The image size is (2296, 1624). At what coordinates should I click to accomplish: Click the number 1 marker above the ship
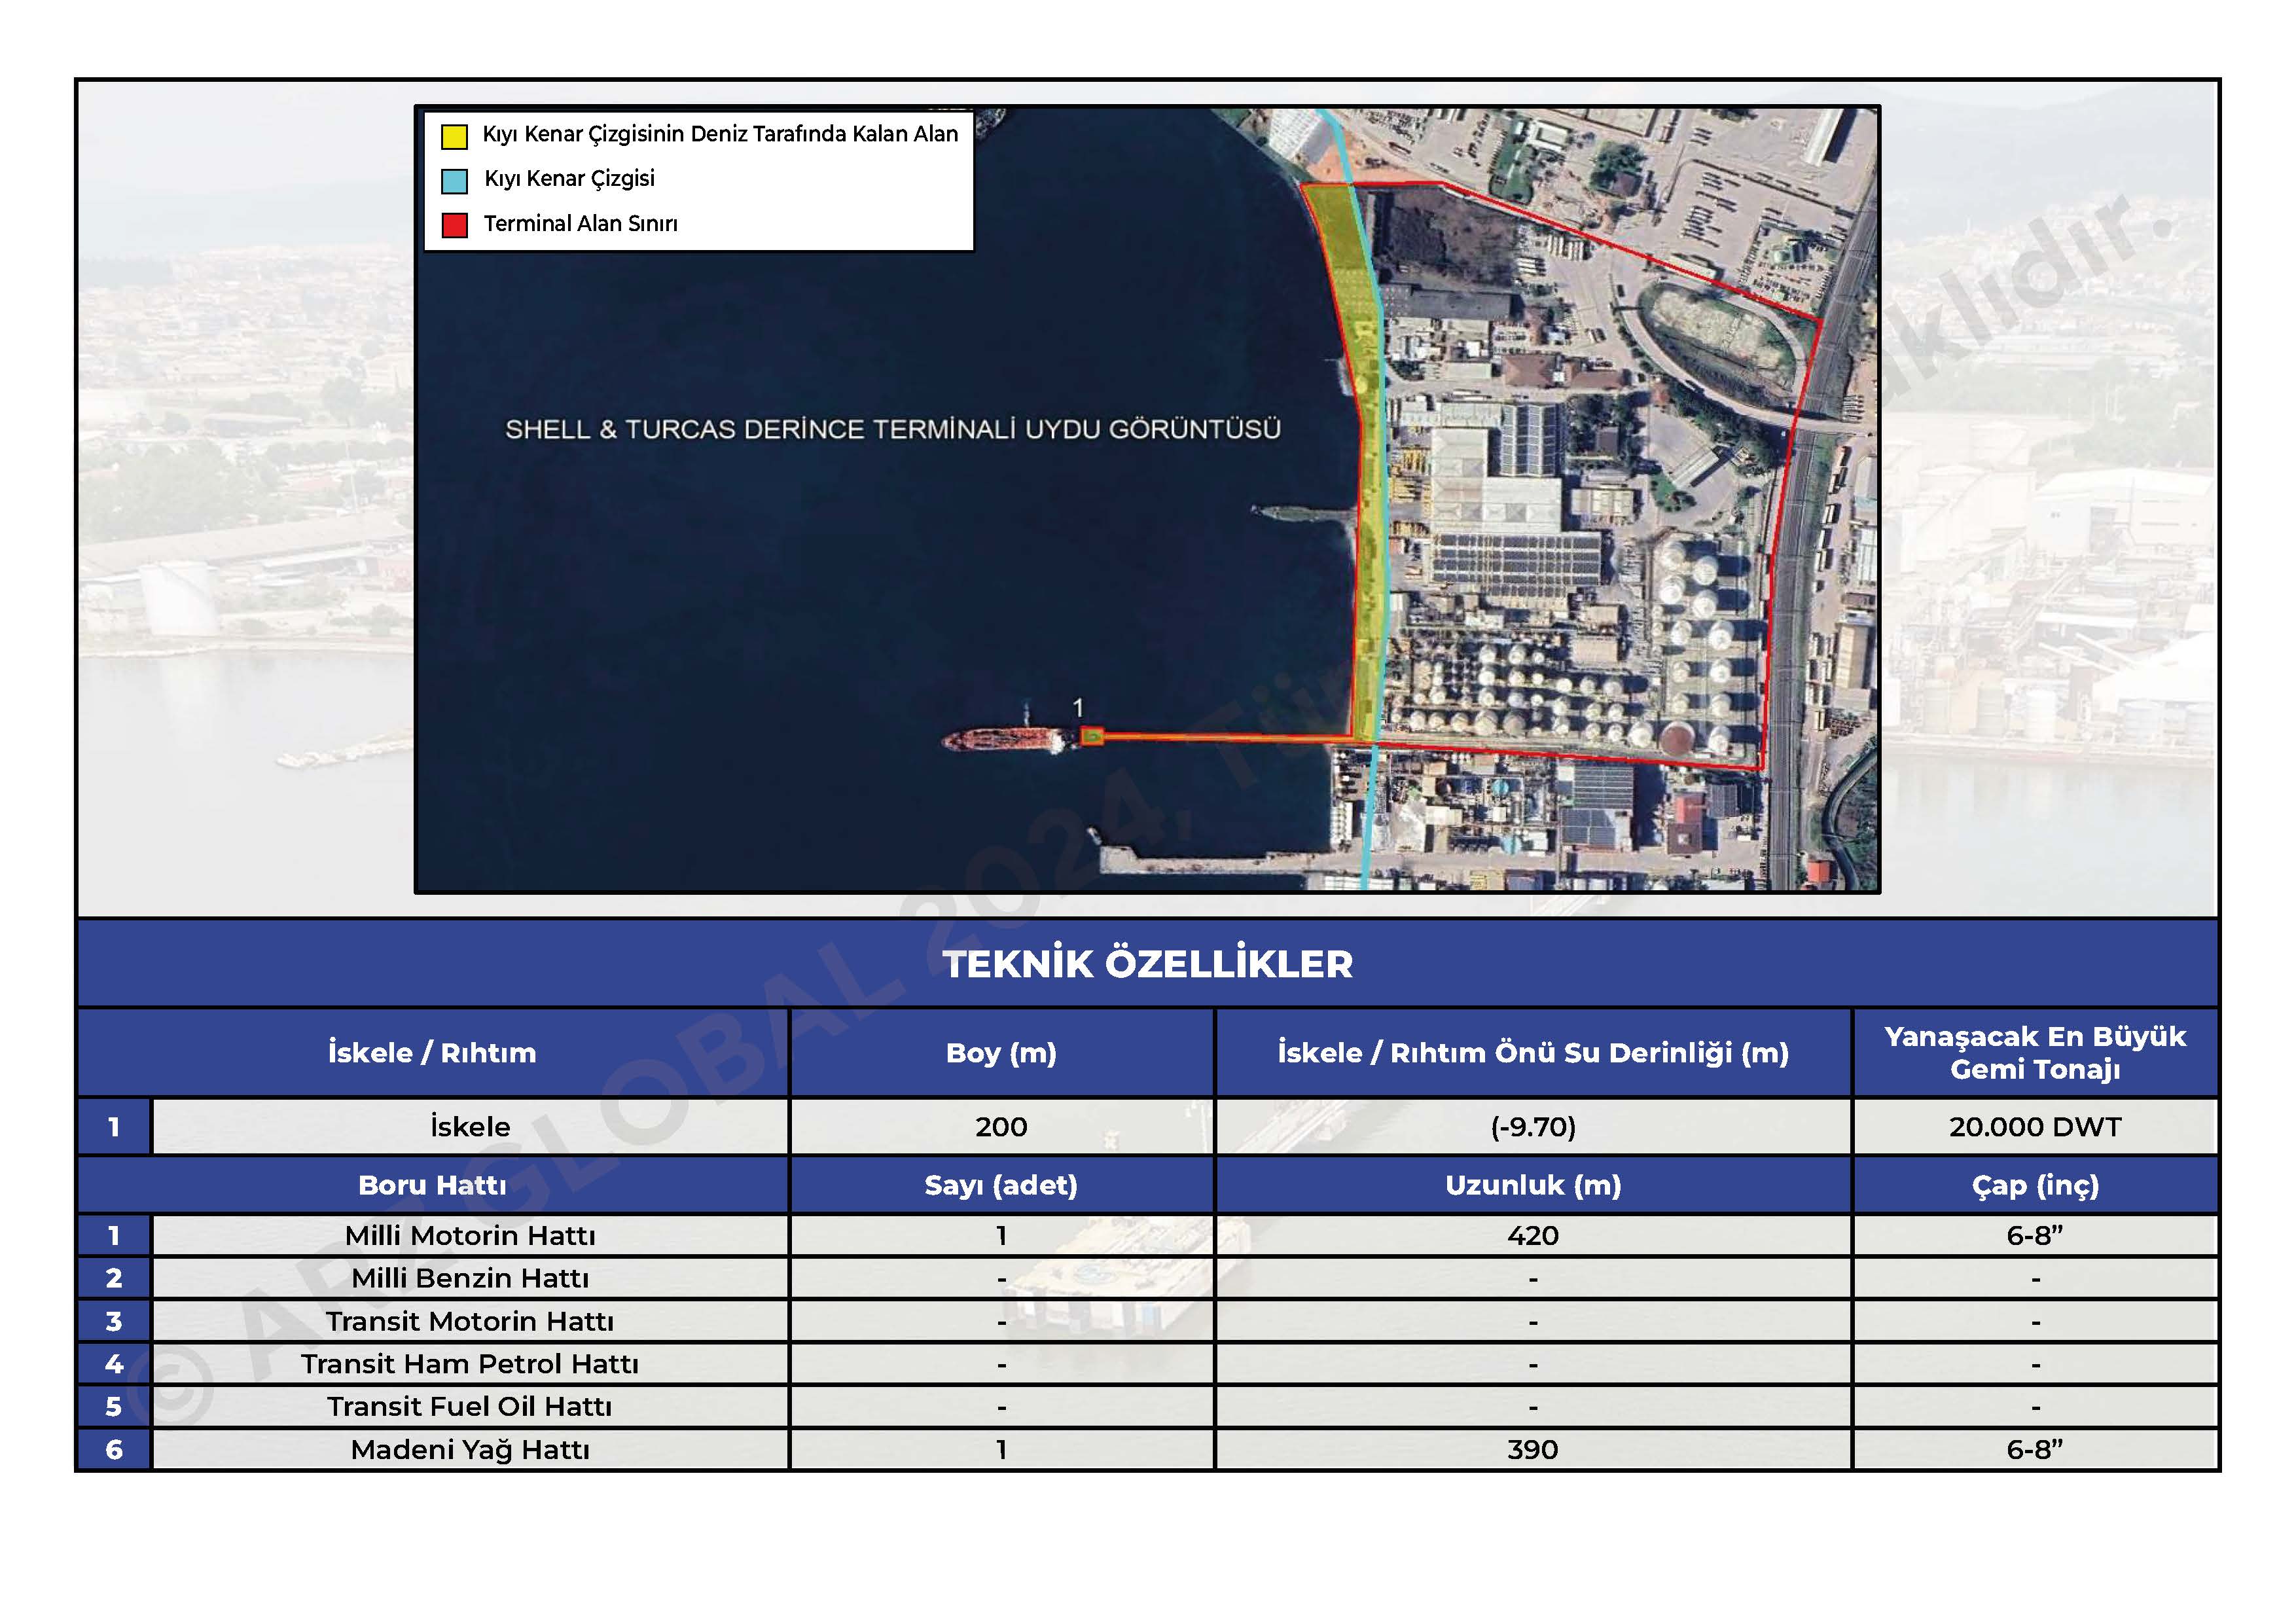point(1078,708)
